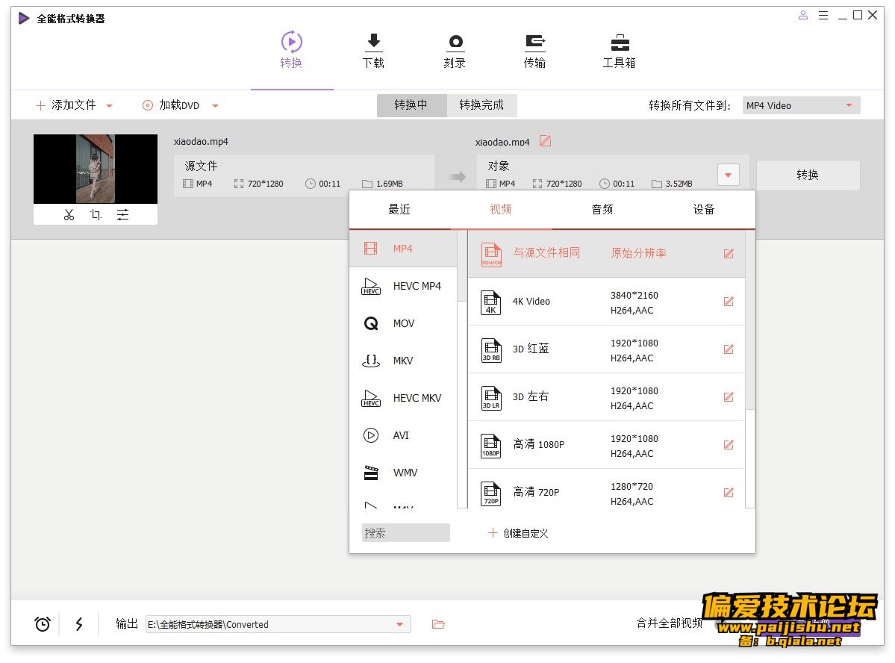895x663 pixels.
Task: Edit the 3D 左右 preset
Action: (729, 397)
